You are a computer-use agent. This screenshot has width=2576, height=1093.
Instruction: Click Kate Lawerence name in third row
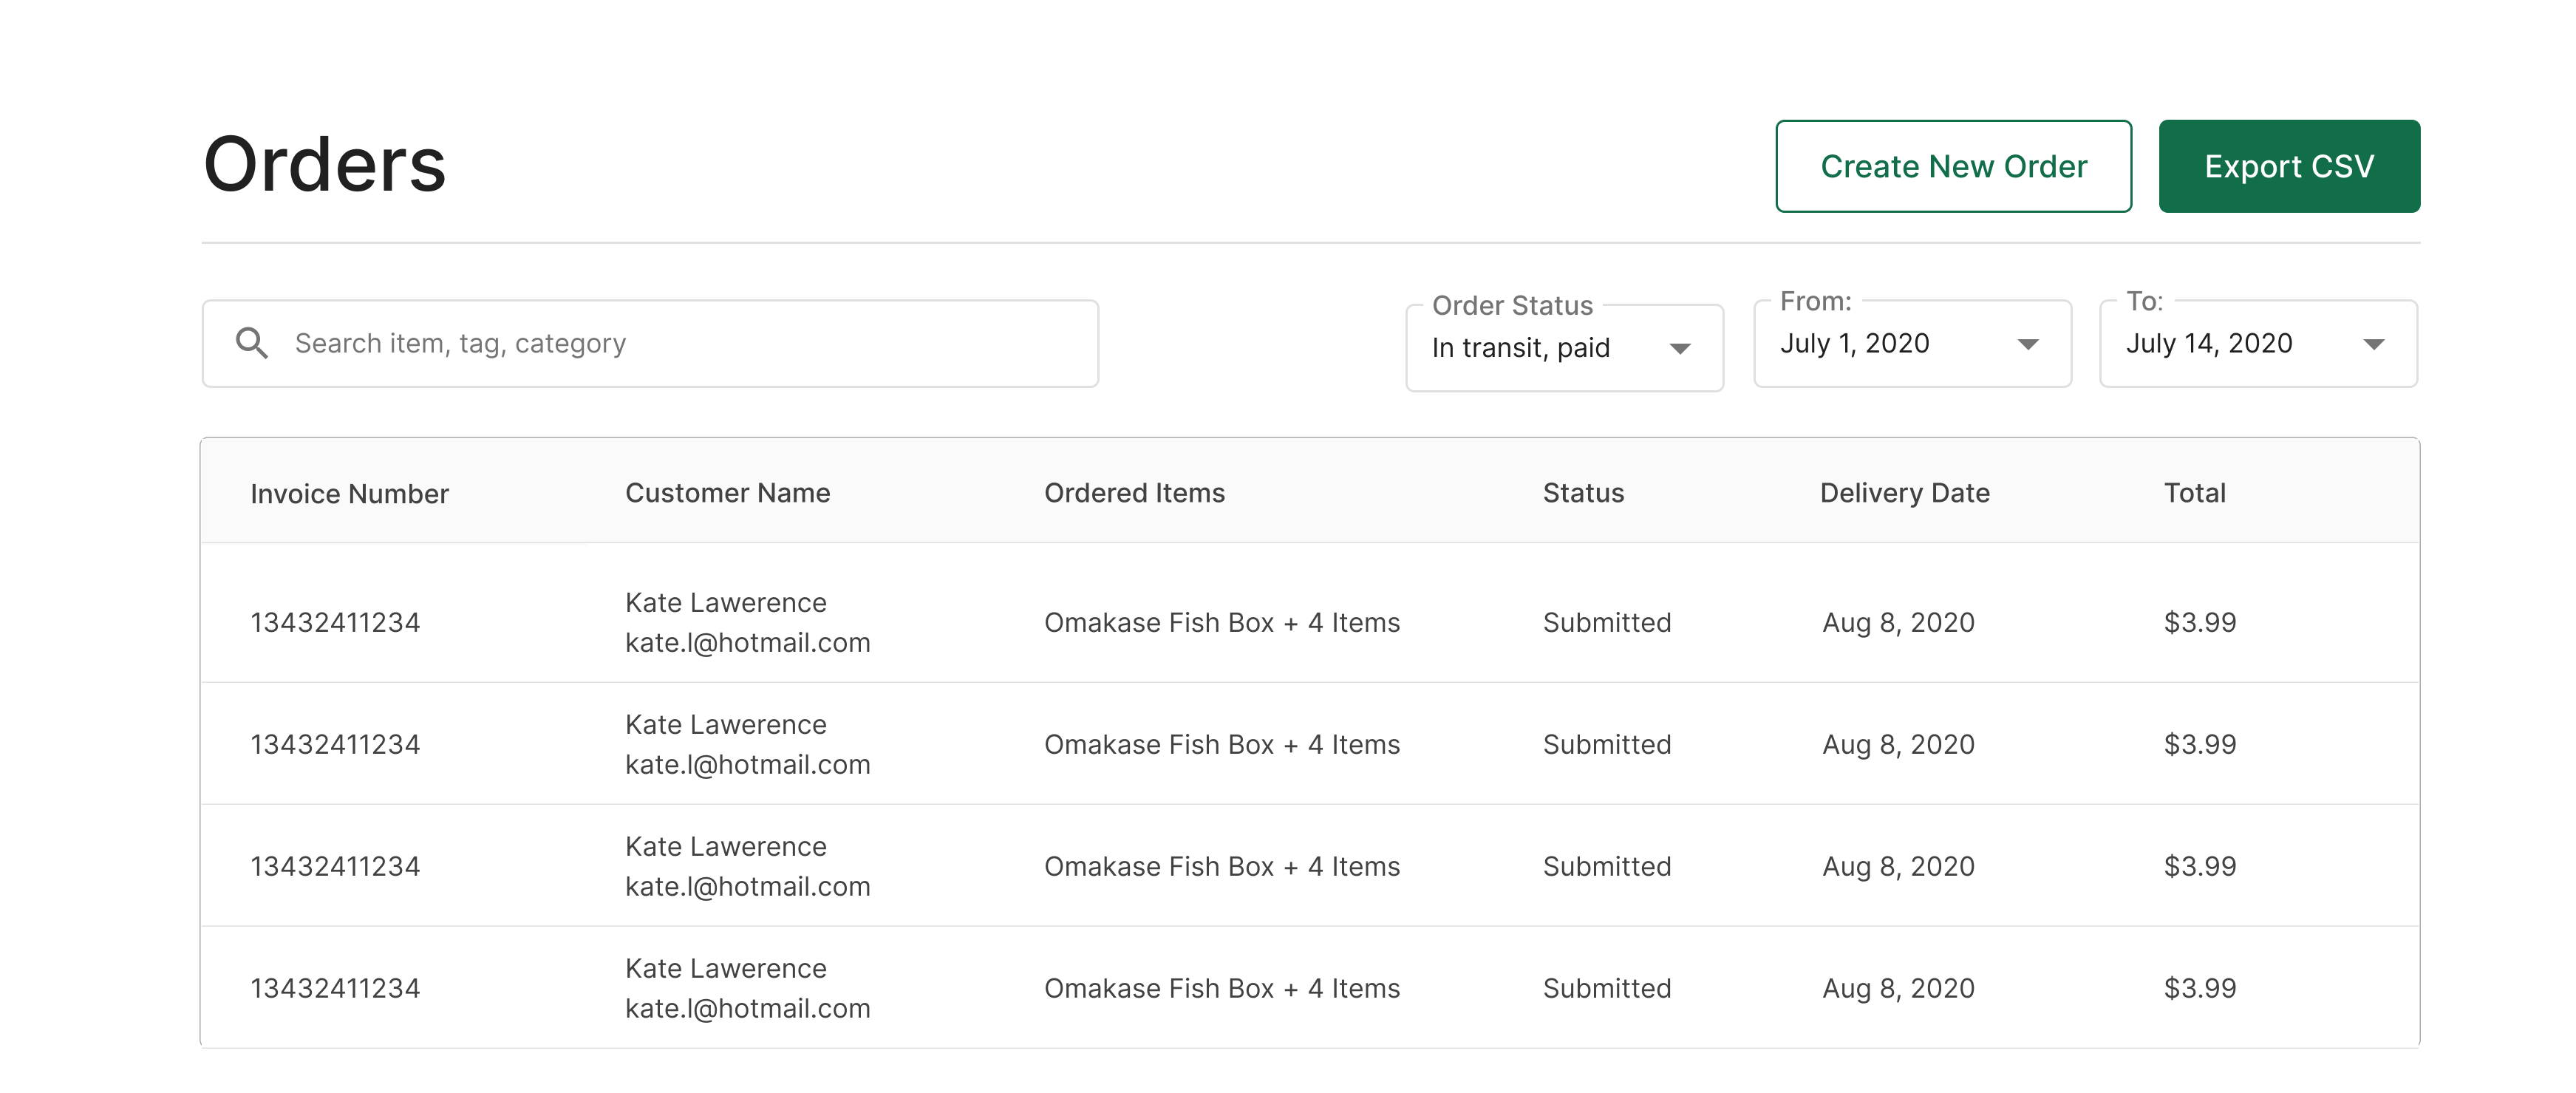coord(726,846)
